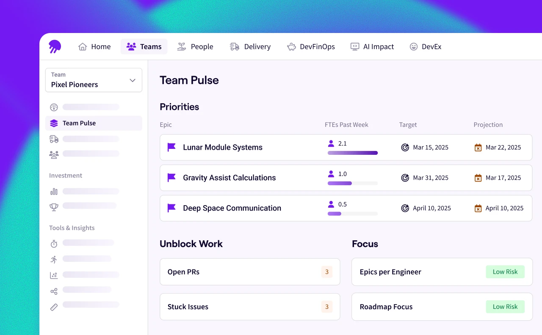Select the gauge icon in the sidebar
The height and width of the screenshot is (335, 542).
[54, 107]
